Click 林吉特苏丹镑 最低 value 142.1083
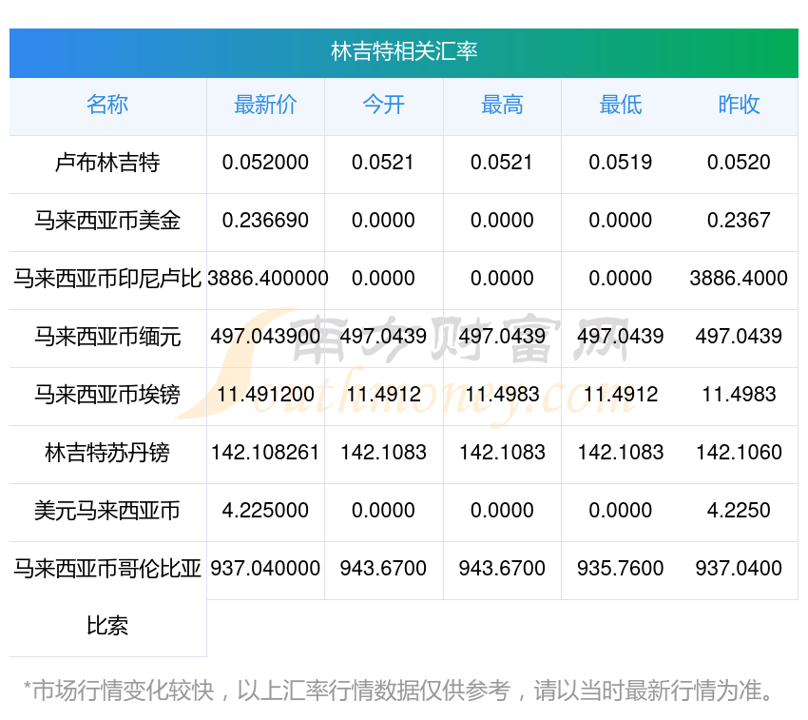This screenshot has width=808, height=720. coord(621,453)
